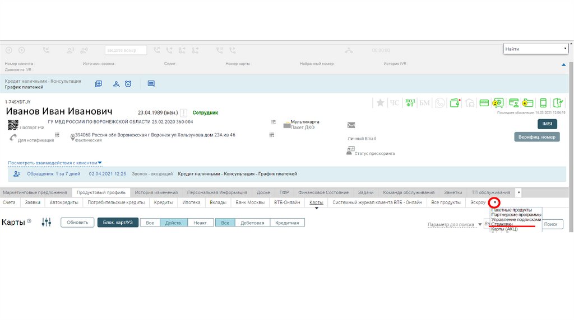Open Параметр для поиска dropdown
This screenshot has height=321, width=574.
click(455, 224)
